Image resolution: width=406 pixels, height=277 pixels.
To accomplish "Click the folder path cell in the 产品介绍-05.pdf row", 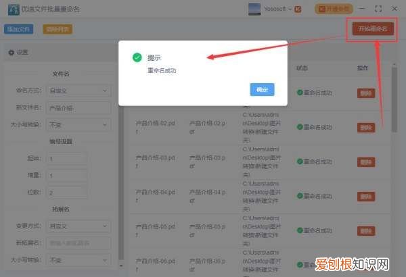I will coord(261,230).
